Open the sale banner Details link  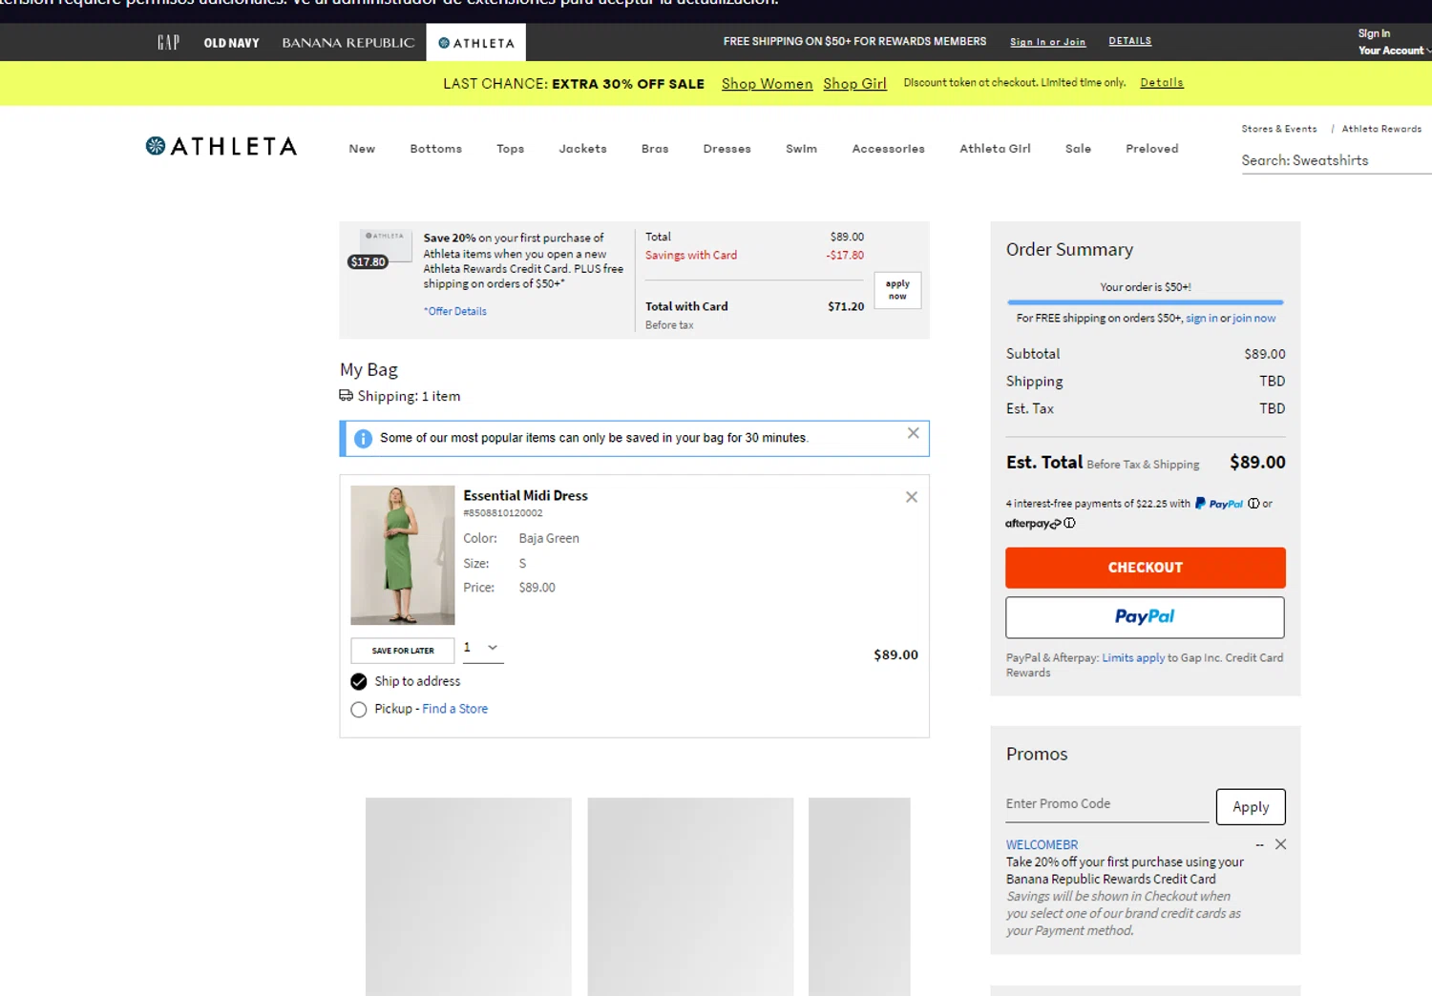[x=1162, y=83]
